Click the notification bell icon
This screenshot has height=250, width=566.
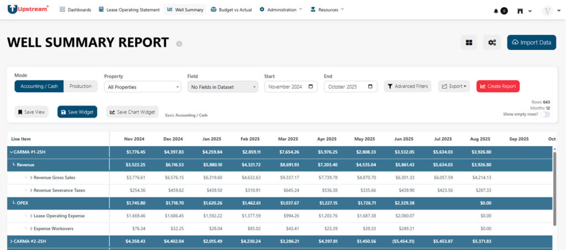(x=496, y=11)
